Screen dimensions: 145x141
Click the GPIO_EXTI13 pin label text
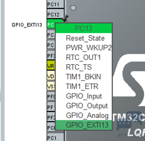click(27, 25)
